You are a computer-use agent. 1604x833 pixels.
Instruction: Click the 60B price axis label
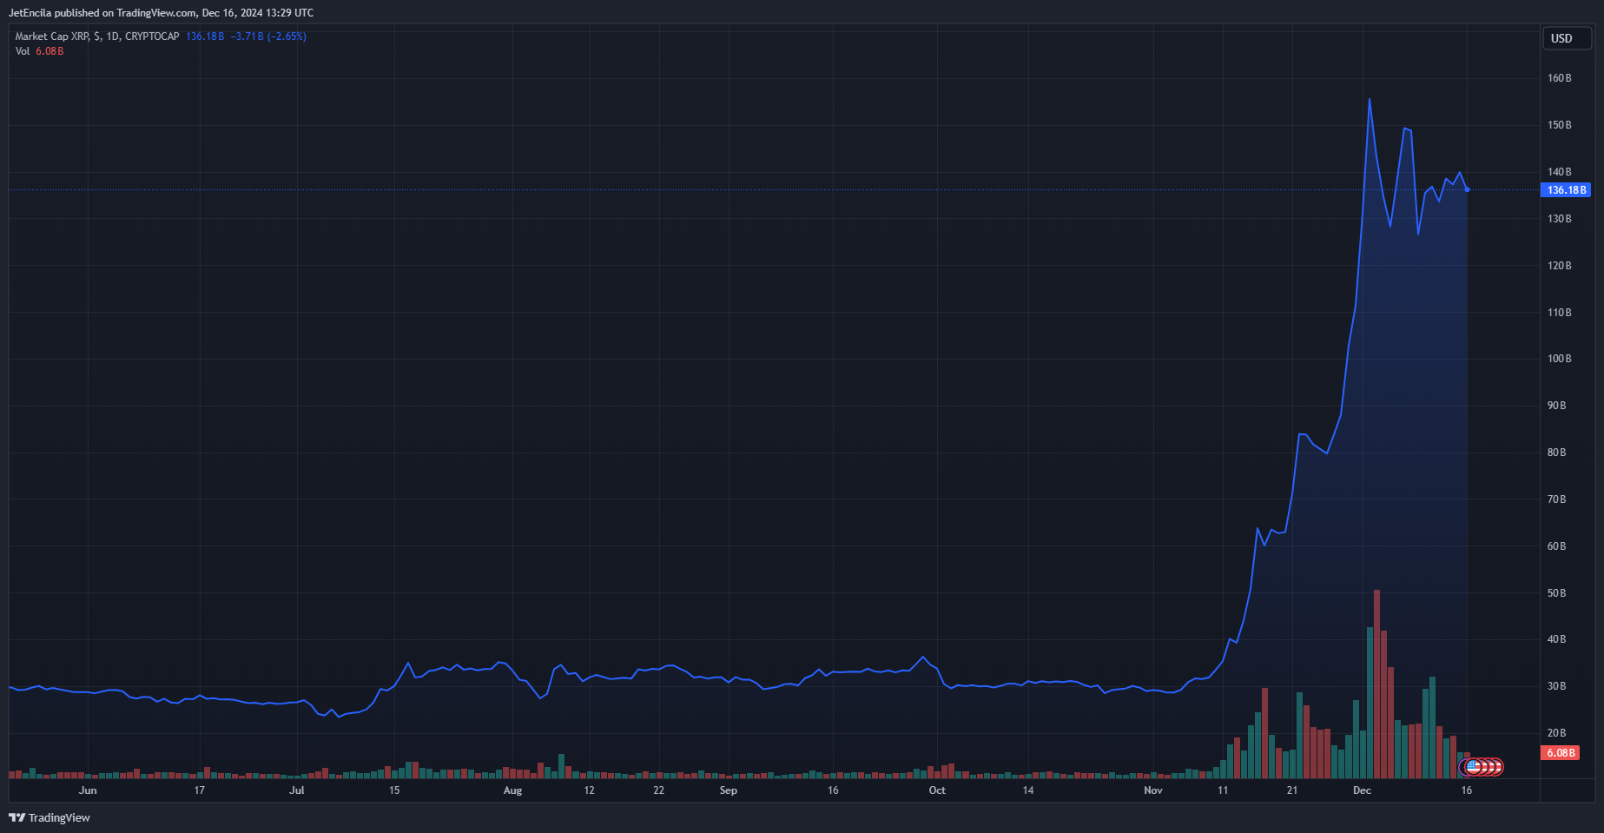click(x=1557, y=546)
